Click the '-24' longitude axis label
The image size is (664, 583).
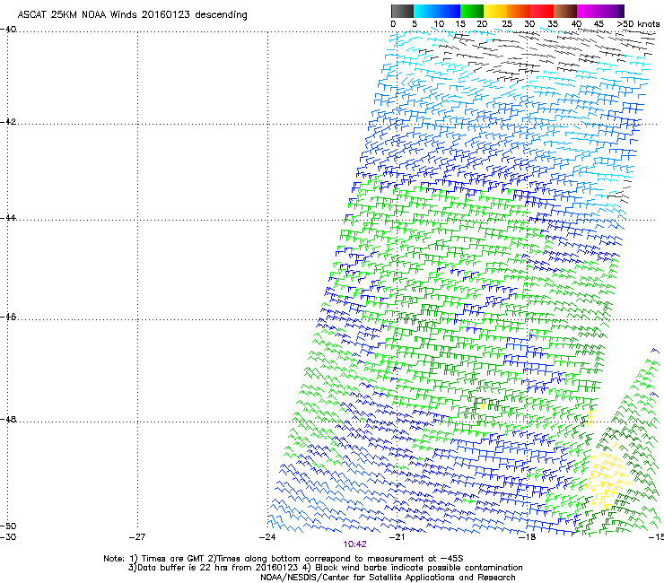tap(267, 537)
